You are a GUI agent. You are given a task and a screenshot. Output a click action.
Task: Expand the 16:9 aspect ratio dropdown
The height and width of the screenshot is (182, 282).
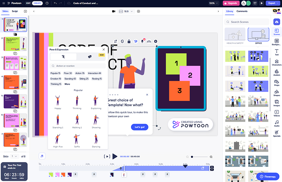click(x=126, y=11)
